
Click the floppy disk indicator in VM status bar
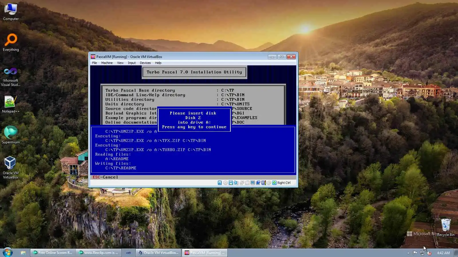point(231,183)
